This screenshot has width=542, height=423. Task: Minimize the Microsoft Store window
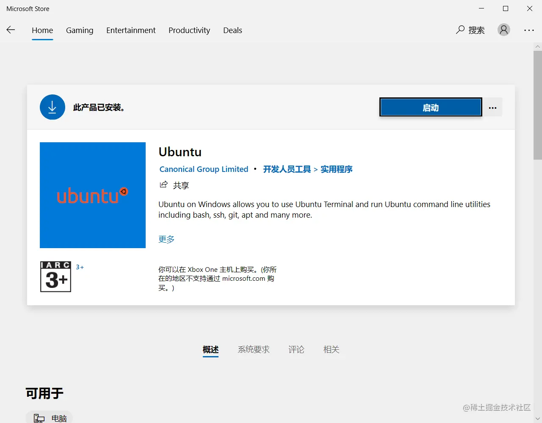tap(481, 8)
